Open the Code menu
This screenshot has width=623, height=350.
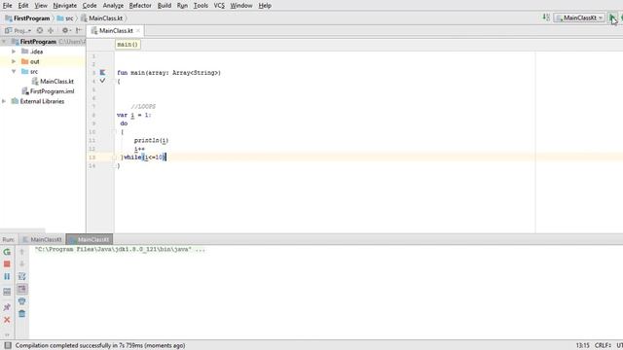coord(90,6)
